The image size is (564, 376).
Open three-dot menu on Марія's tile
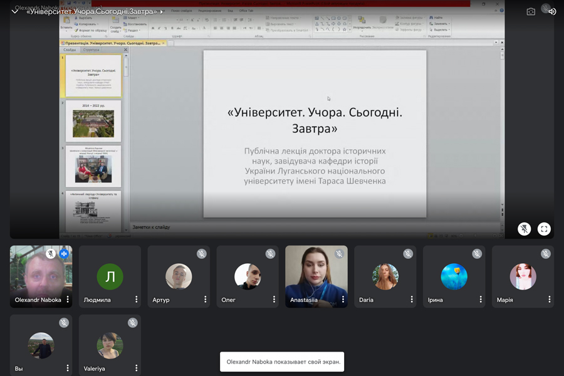550,300
